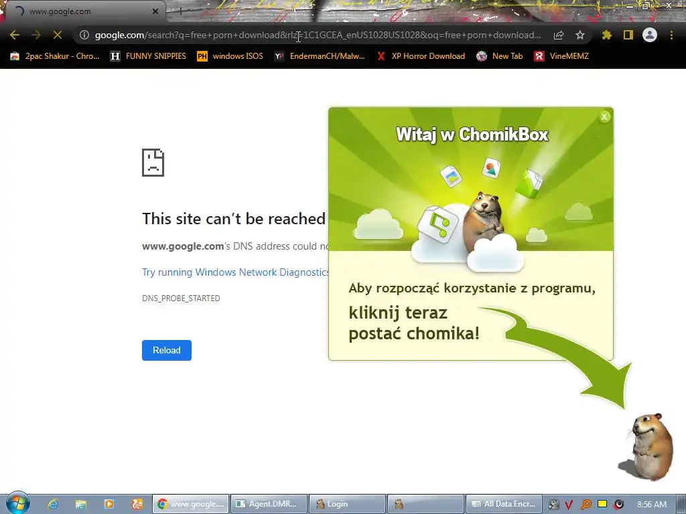Go forward with the browser forward arrow
The image size is (686, 514).
[x=36, y=35]
